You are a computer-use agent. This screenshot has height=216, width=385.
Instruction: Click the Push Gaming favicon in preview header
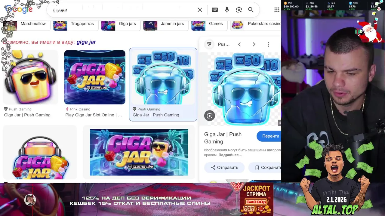[x=209, y=44]
